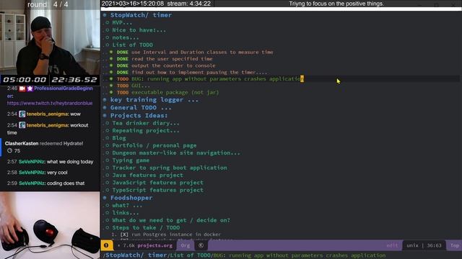This screenshot has width=462, height=259.
Task: Toggle DONE state on 'use Interval and Duration classes'
Action: tap(122, 53)
